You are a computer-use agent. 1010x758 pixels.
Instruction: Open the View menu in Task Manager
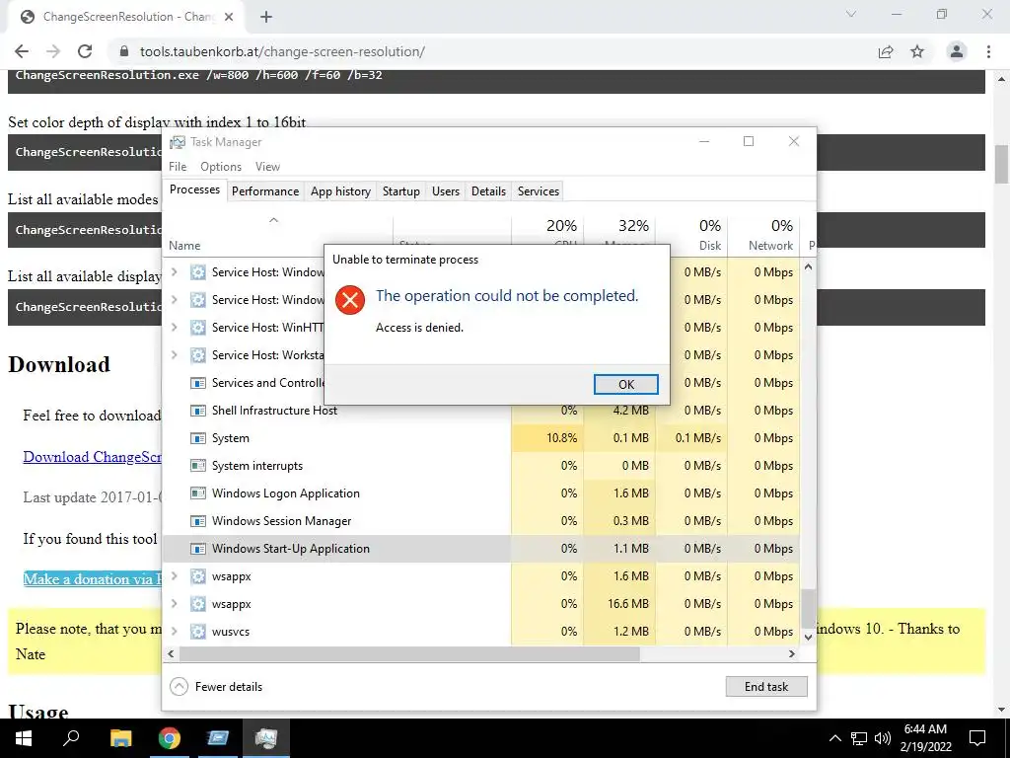click(x=267, y=166)
